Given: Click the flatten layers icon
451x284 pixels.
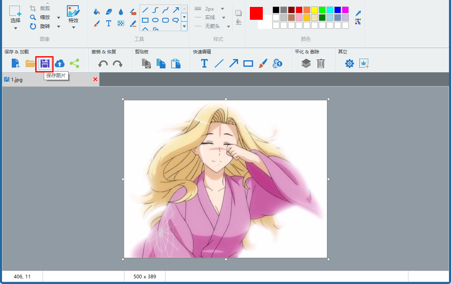Looking at the screenshot, I should 306,64.
